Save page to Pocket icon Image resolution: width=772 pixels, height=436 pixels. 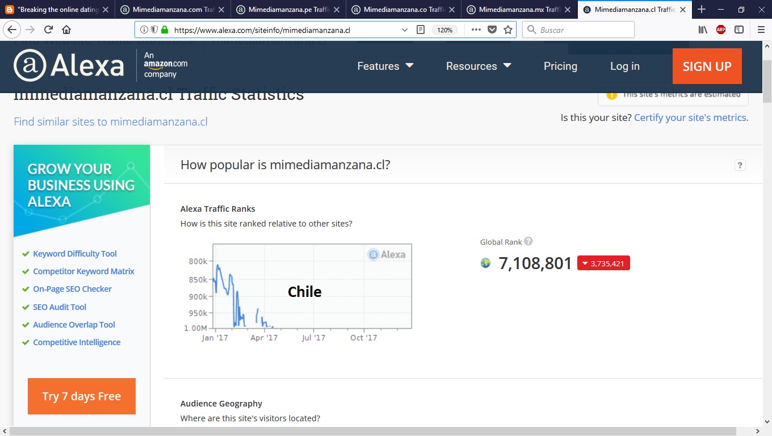[x=492, y=30]
